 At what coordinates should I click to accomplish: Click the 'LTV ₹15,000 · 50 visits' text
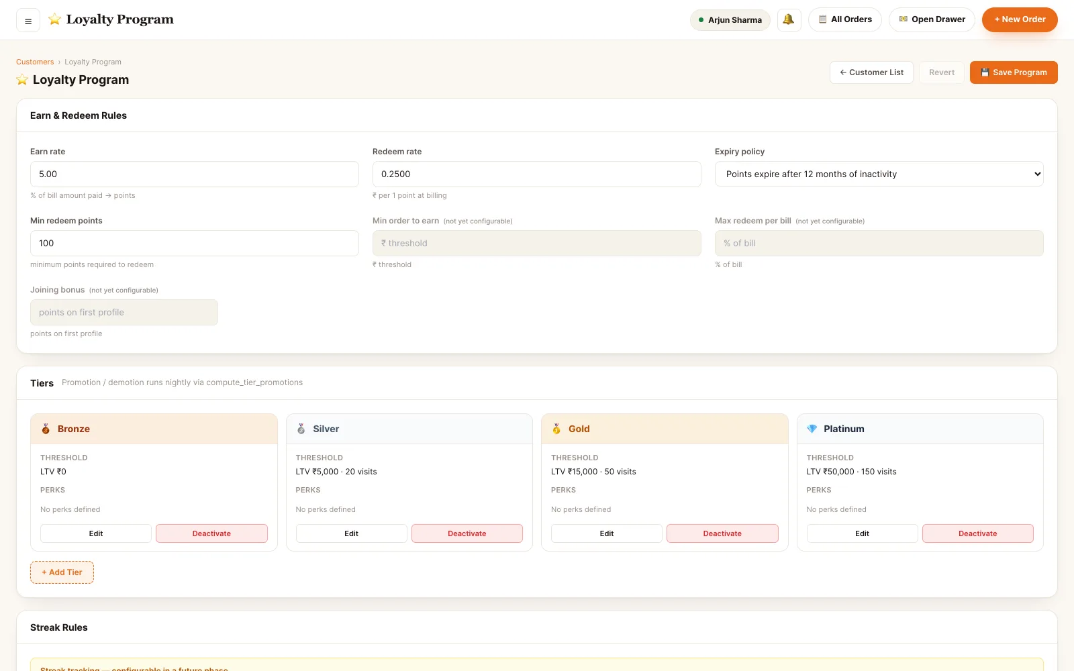coord(593,472)
